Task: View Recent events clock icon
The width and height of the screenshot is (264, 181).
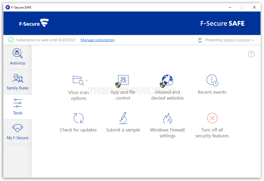Action: [x=212, y=81]
